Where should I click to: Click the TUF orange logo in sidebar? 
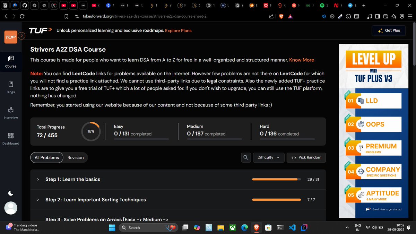(x=11, y=37)
